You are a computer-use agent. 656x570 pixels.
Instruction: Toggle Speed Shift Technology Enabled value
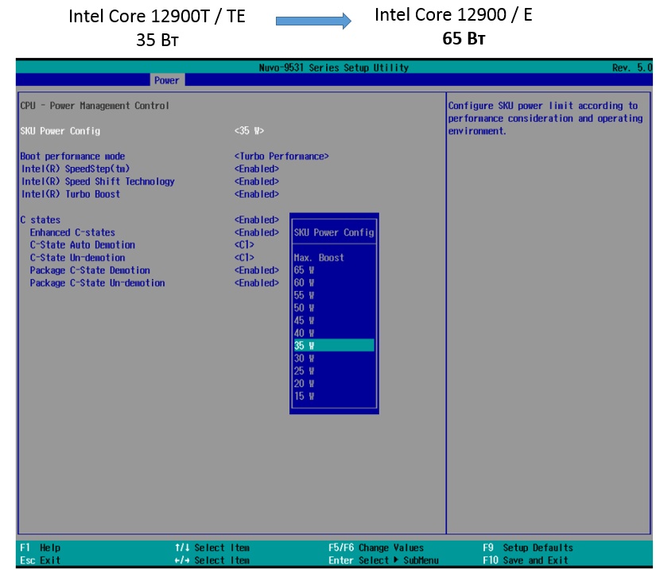point(257,181)
